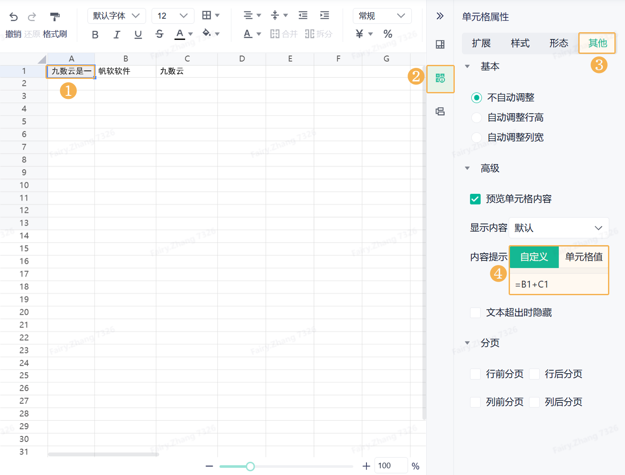Screen dimensions: 625x475
Task: Collapse the 高级 section
Action: 467,168
